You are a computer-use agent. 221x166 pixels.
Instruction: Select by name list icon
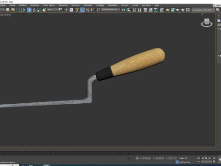[x=13, y=10]
